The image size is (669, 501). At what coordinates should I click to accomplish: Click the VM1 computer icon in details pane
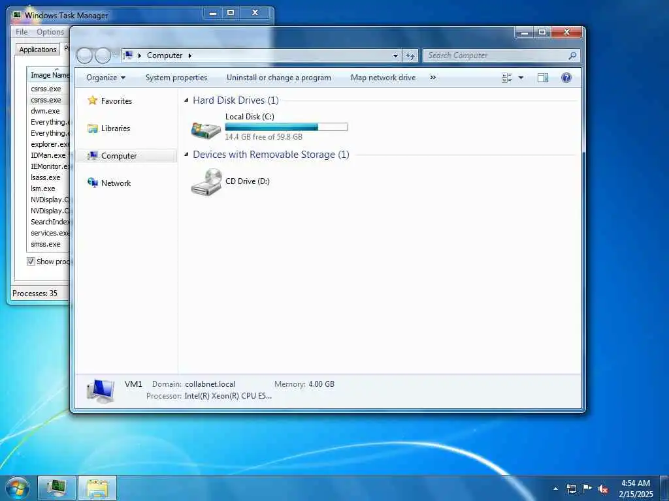(101, 391)
